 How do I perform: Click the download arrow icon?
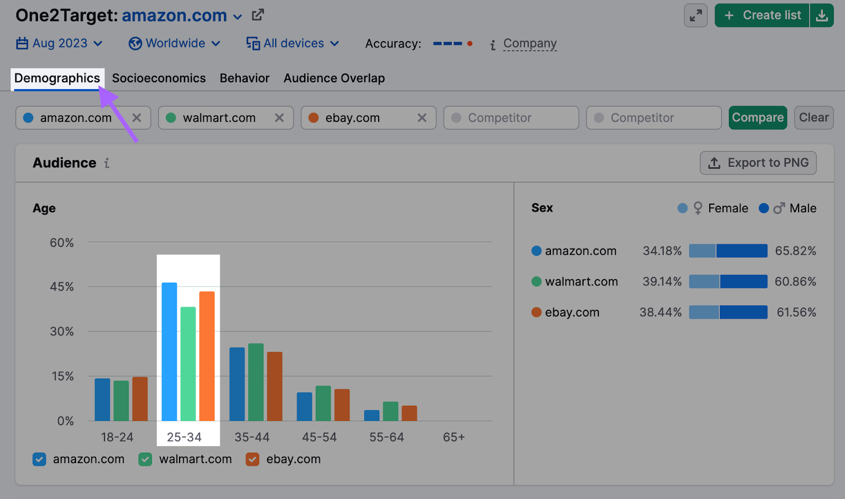pyautogui.click(x=822, y=16)
